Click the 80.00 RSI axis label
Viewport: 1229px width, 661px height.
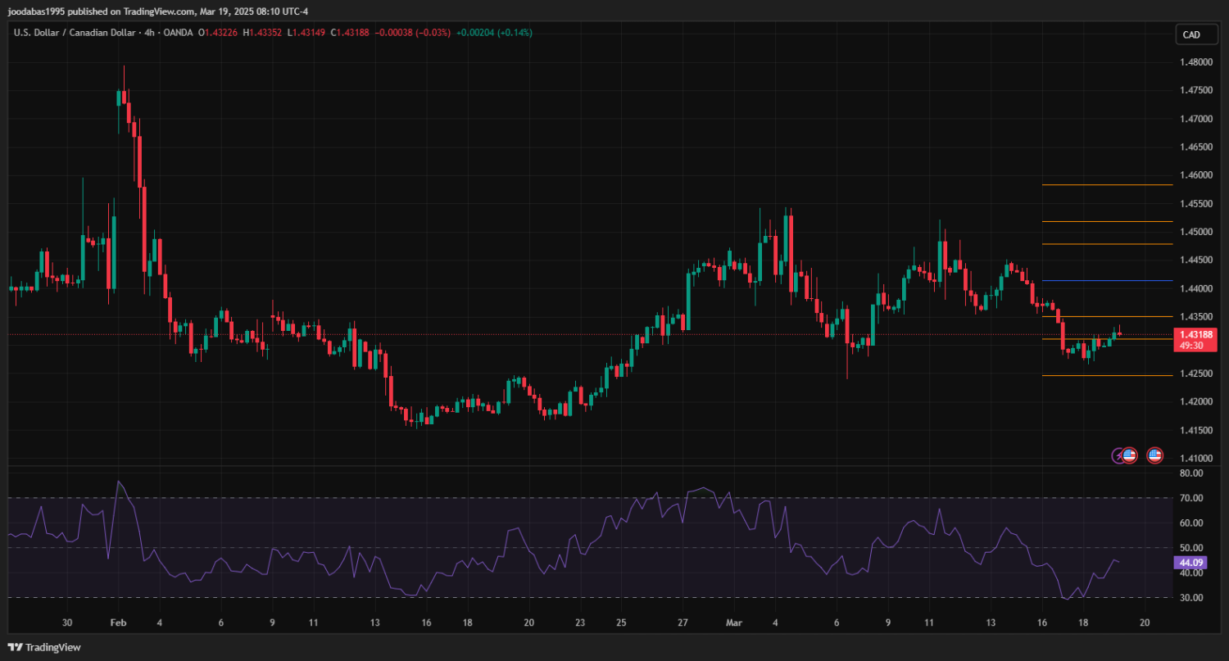[1191, 473]
